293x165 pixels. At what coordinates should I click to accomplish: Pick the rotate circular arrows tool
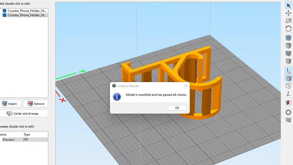[288, 29]
